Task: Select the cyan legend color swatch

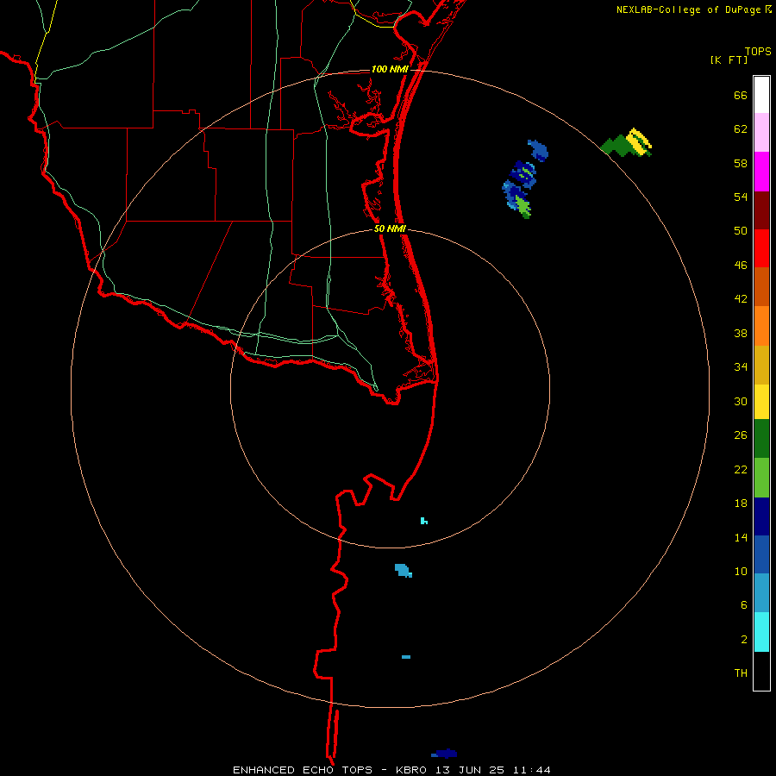Action: click(761, 632)
